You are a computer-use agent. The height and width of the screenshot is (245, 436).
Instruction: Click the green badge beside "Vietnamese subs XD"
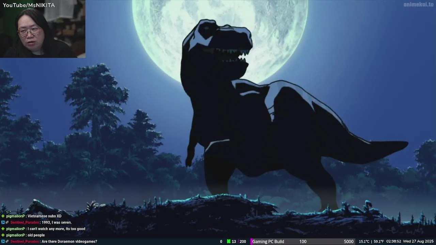coord(3,216)
